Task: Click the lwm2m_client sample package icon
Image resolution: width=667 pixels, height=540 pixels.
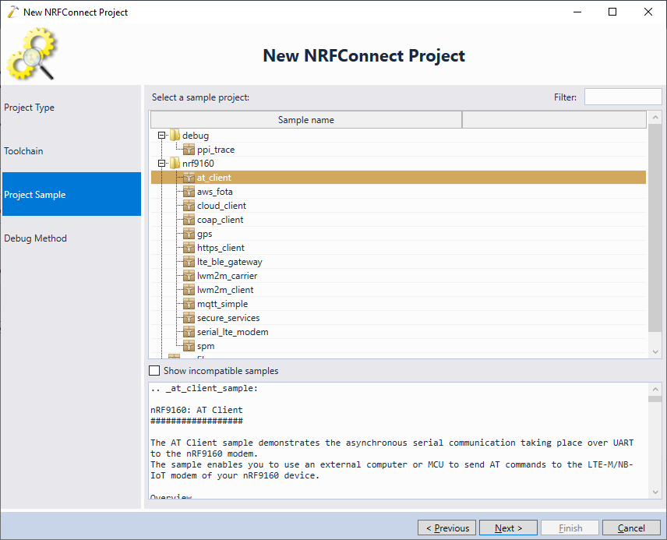Action: (189, 290)
